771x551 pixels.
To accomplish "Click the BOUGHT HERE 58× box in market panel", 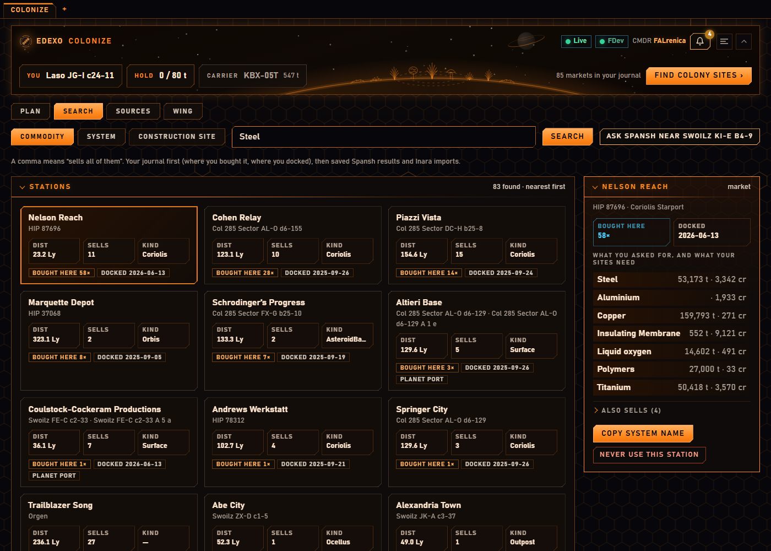I will pyautogui.click(x=631, y=232).
